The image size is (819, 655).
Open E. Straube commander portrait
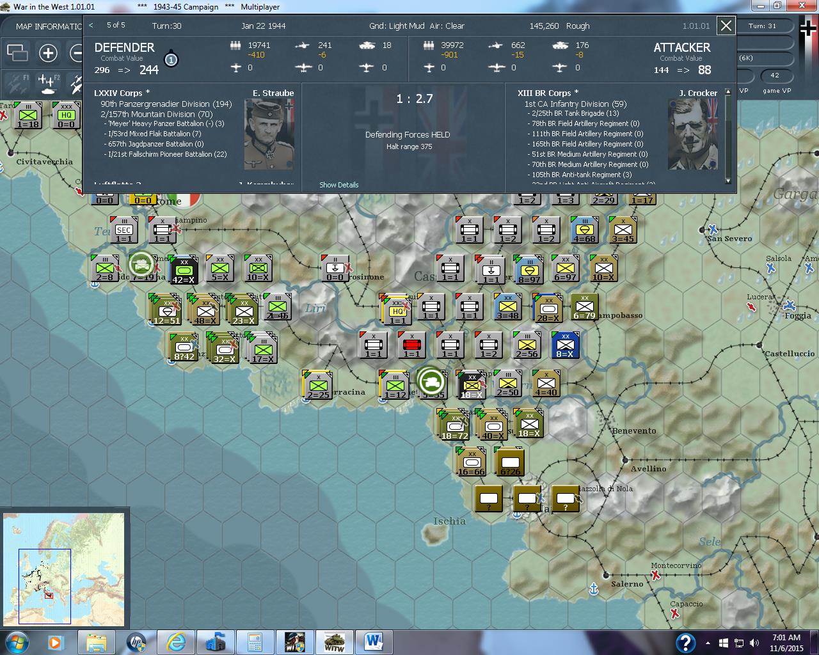(x=269, y=134)
